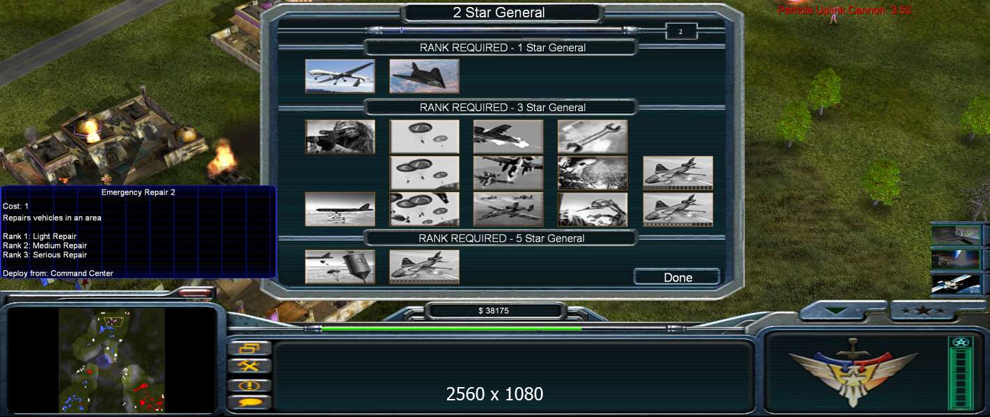Click the "Cost: 1" tooltip line
This screenshot has width=990, height=417.
click(15, 206)
